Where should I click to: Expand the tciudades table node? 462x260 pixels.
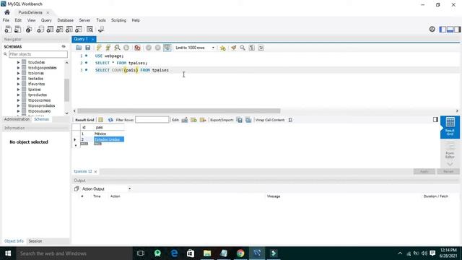pyautogui.click(x=18, y=63)
